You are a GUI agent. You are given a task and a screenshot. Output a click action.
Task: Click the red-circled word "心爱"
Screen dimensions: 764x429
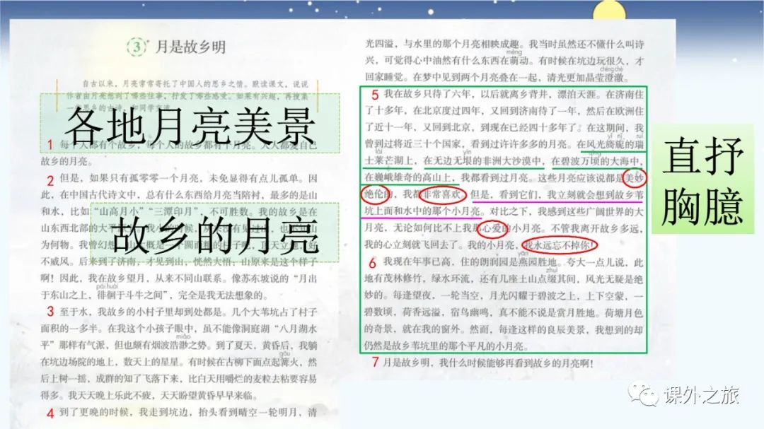[x=492, y=228]
